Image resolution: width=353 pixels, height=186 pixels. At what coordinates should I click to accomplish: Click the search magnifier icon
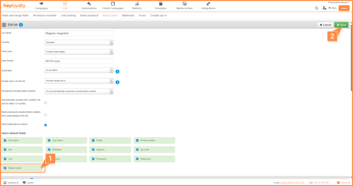point(316,8)
